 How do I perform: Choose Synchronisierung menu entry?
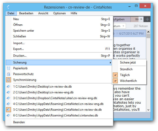[x=59, y=80]
